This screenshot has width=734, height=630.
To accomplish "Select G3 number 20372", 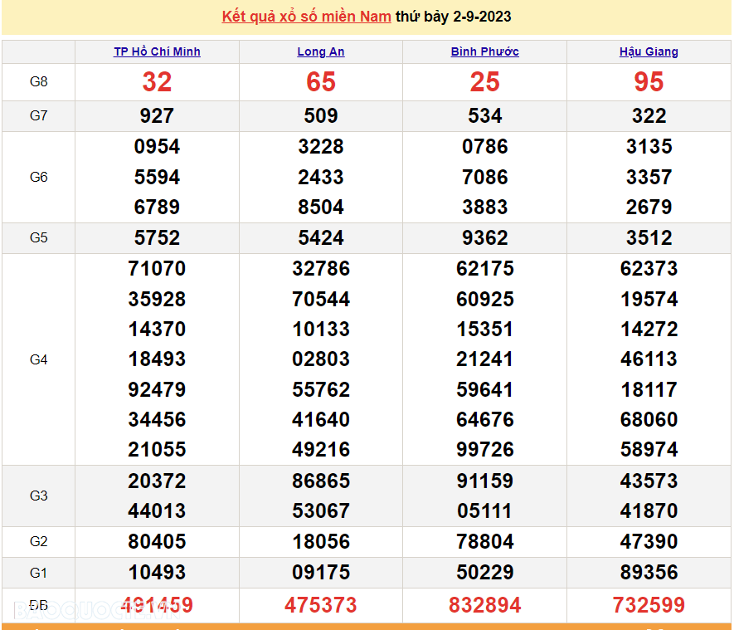I will (x=157, y=481).
